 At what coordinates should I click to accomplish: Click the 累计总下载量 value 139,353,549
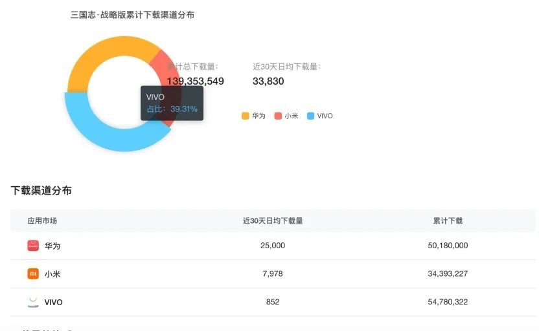(x=196, y=81)
